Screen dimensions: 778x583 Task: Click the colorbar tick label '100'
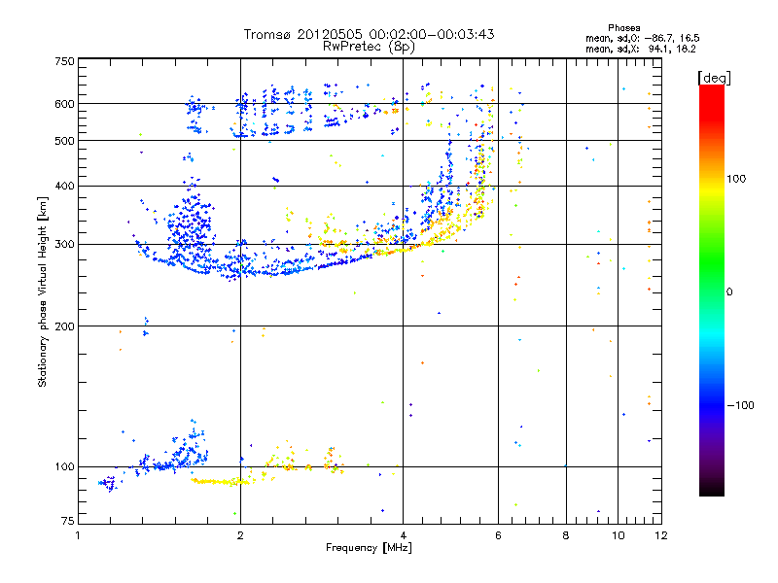[x=736, y=179]
